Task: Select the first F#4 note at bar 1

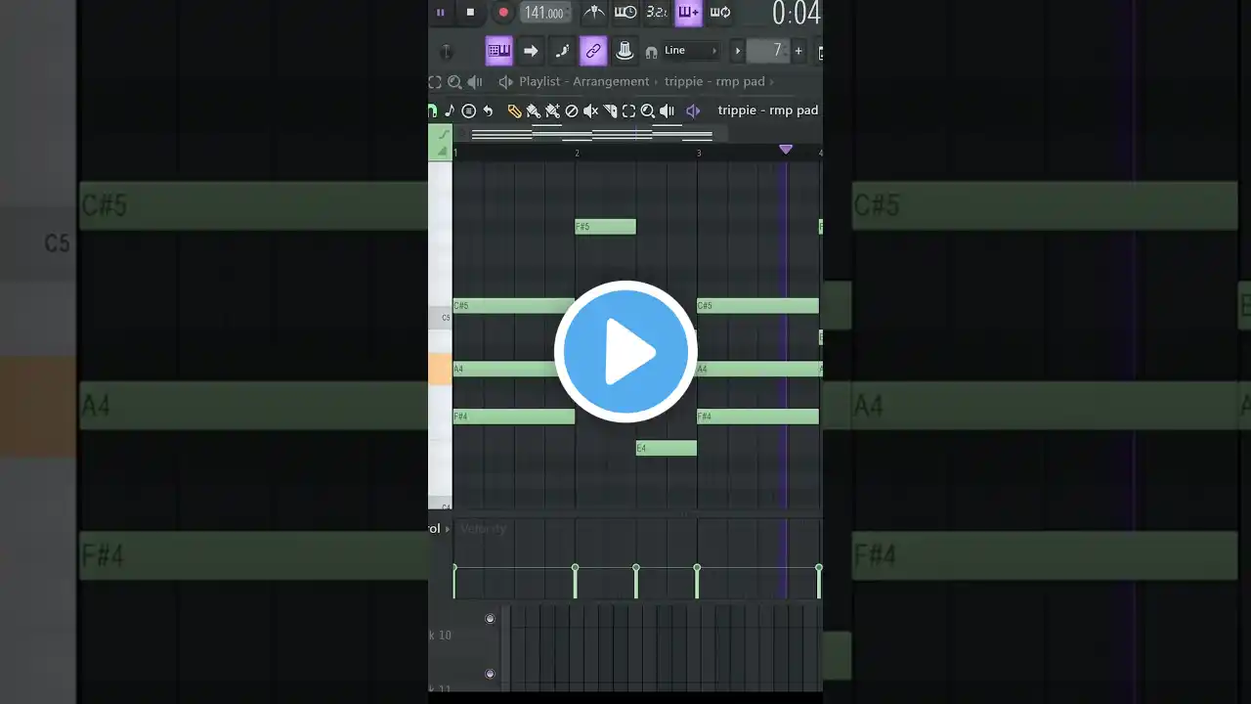Action: 513,417
